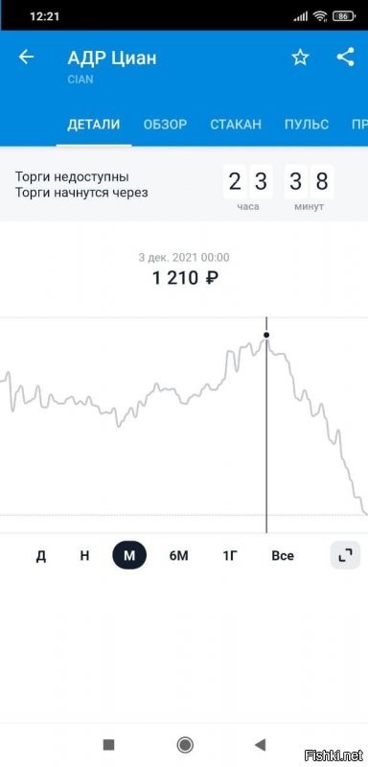
Task: Tap the Wi-Fi status icon
Action: tap(320, 16)
